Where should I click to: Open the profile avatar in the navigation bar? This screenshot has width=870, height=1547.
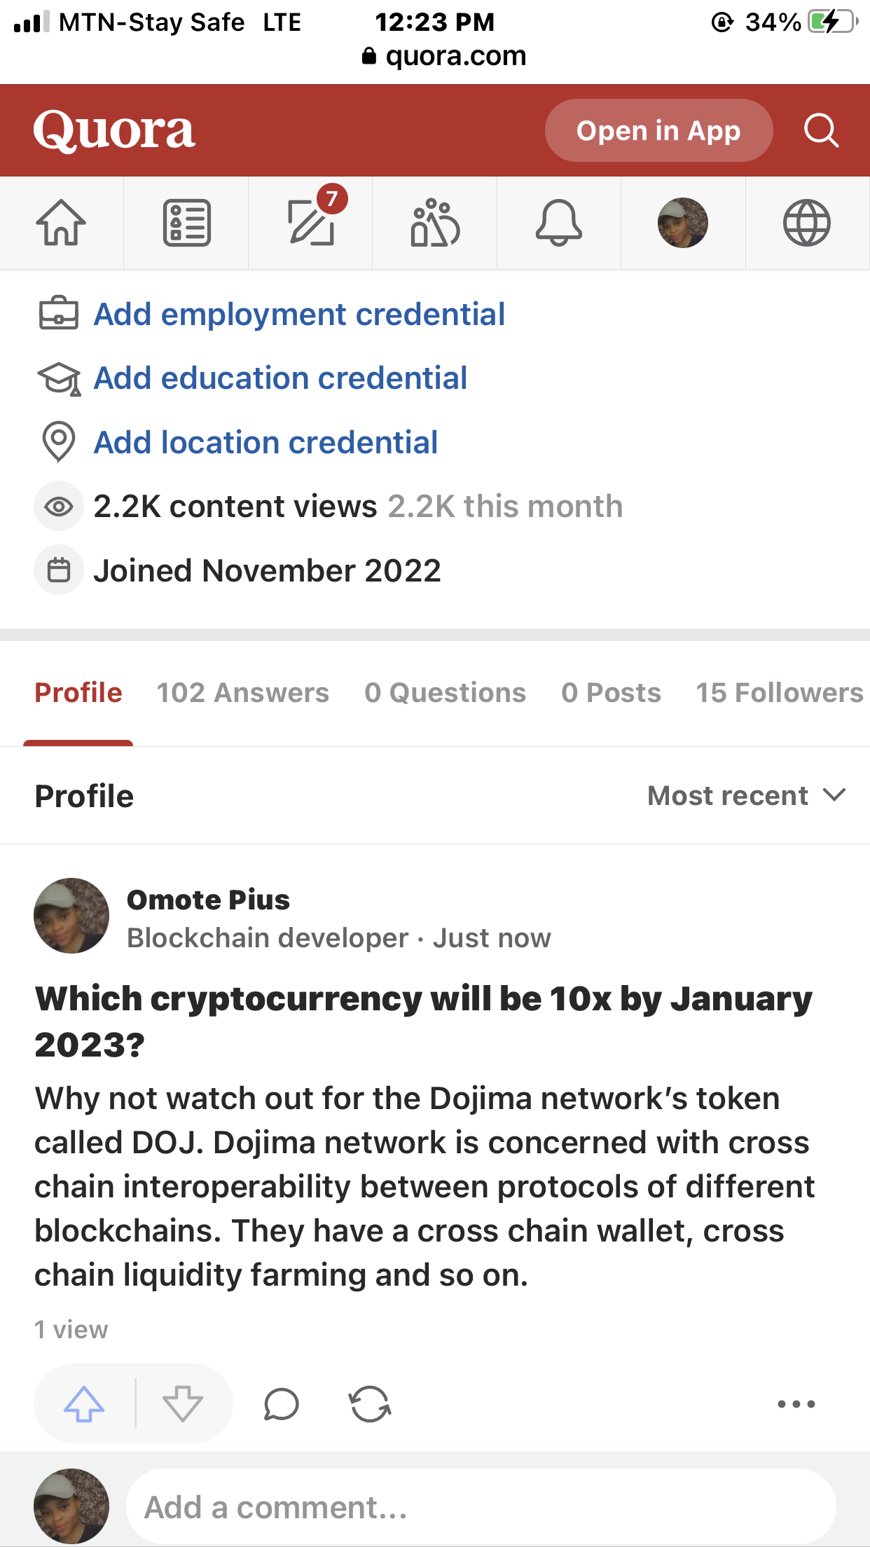pos(682,223)
